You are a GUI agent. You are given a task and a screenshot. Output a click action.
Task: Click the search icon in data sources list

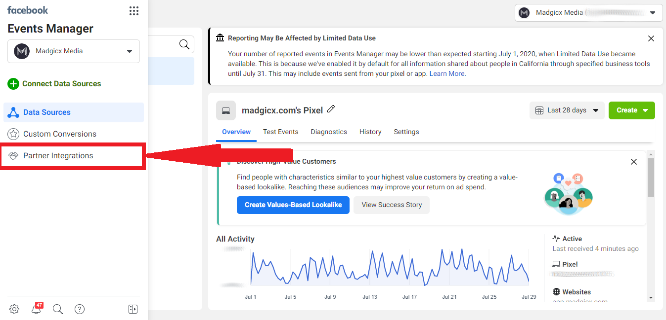point(184,44)
